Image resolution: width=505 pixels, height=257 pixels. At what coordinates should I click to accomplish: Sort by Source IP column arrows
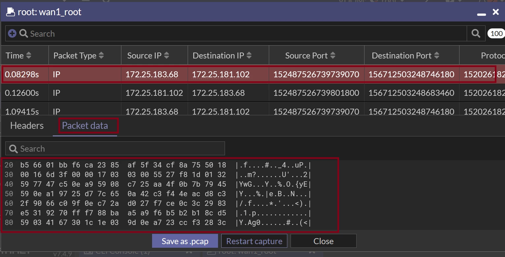167,55
